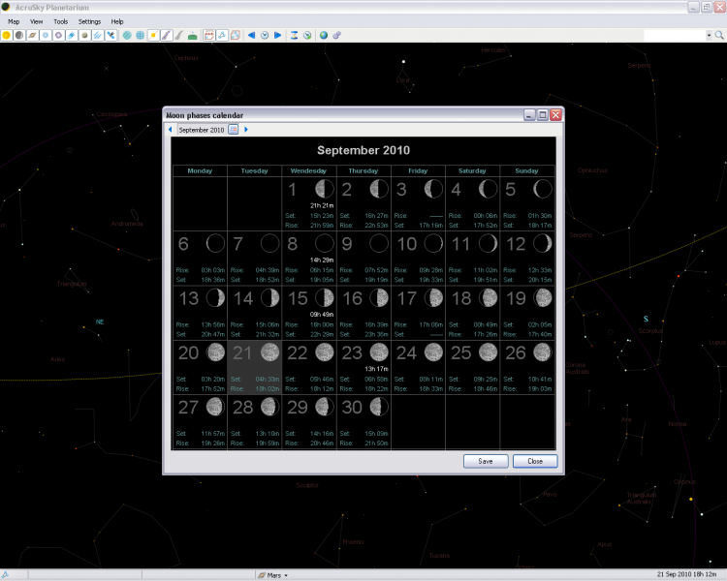Open the Tools menu
This screenshot has height=581, width=727.
point(61,20)
